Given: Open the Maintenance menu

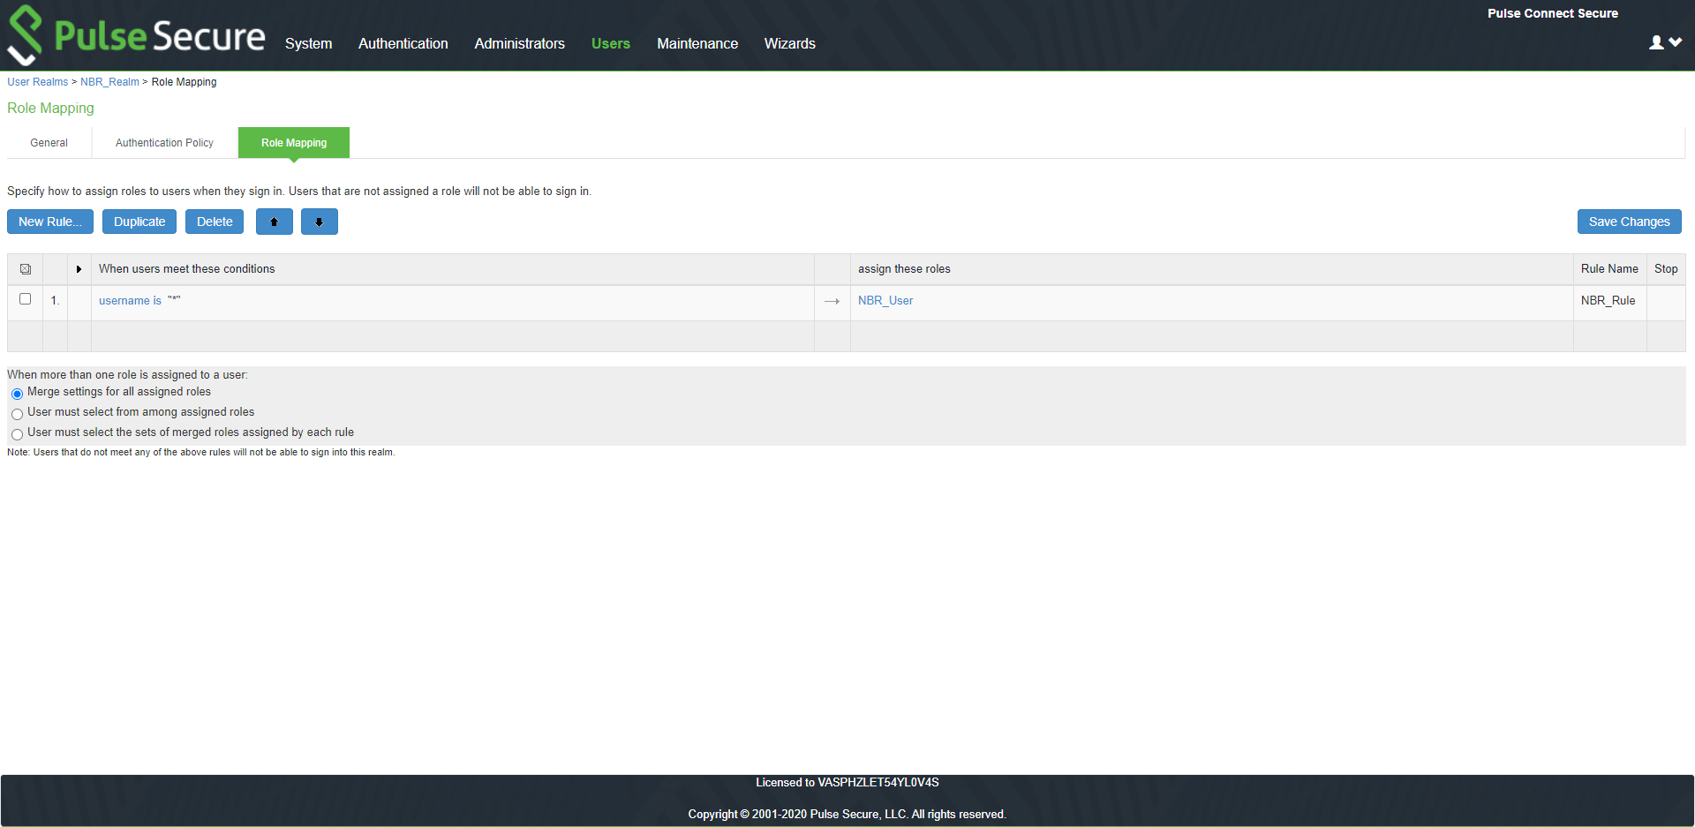Looking at the screenshot, I should [697, 43].
